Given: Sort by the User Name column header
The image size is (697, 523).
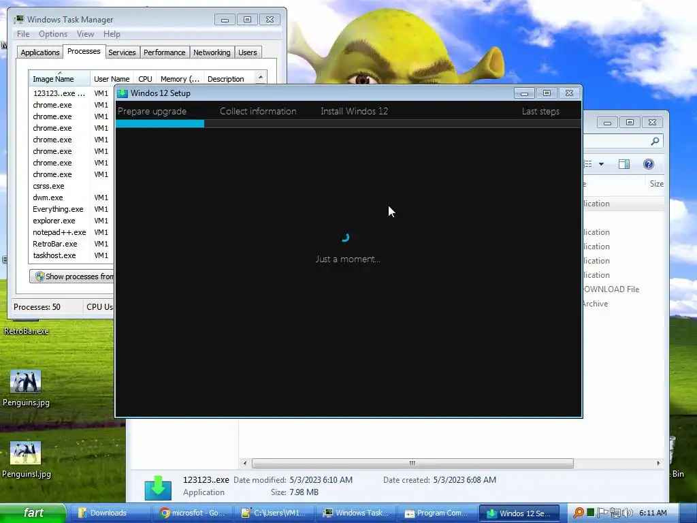Looking at the screenshot, I should [112, 79].
